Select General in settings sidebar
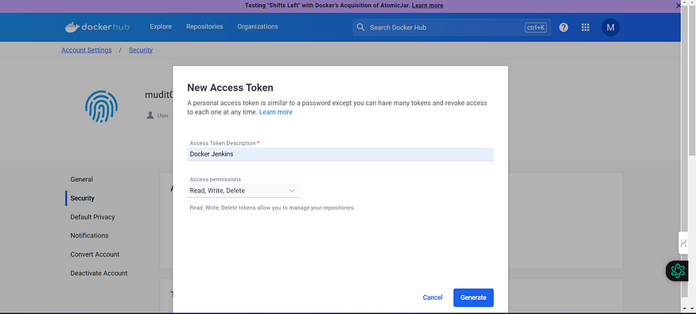 point(82,180)
